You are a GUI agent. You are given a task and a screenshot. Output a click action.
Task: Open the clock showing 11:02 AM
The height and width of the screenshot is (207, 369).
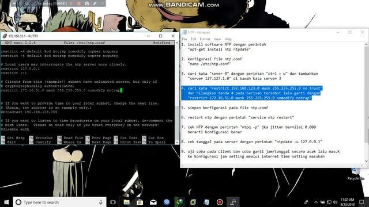(347, 202)
